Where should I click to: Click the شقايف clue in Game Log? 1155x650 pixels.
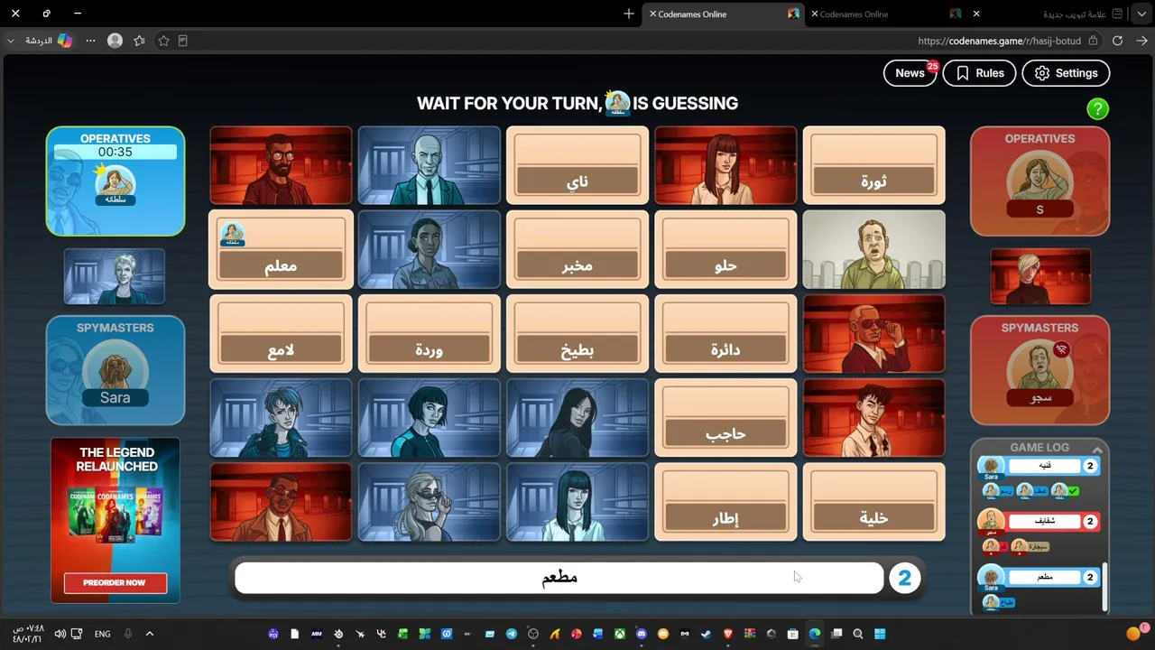(1045, 521)
